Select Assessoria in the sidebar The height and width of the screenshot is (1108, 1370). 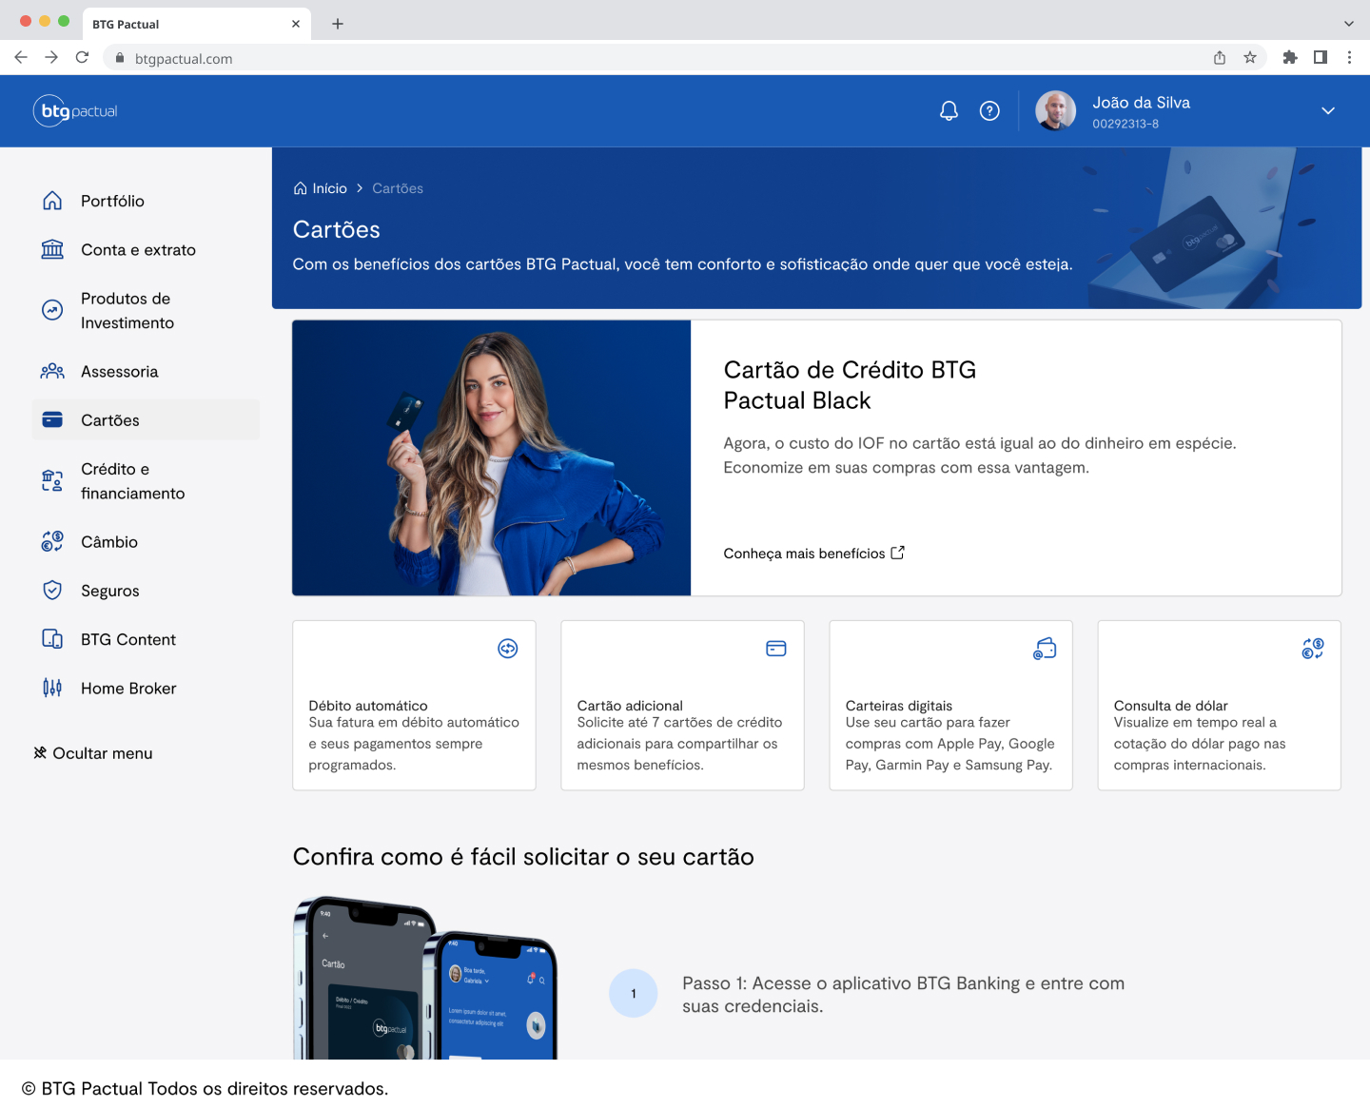pos(146,371)
